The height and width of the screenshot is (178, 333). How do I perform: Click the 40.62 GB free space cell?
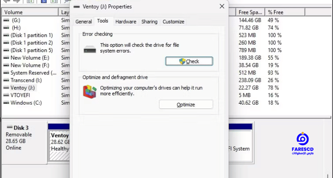click(249, 103)
